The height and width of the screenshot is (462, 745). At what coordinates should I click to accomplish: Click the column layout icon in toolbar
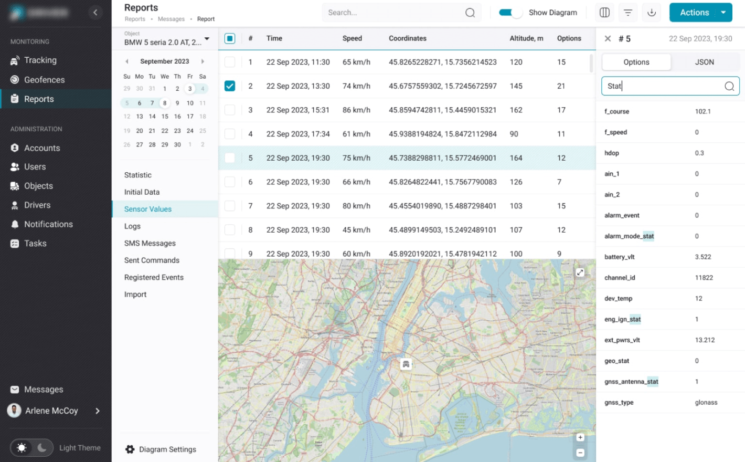[604, 12]
